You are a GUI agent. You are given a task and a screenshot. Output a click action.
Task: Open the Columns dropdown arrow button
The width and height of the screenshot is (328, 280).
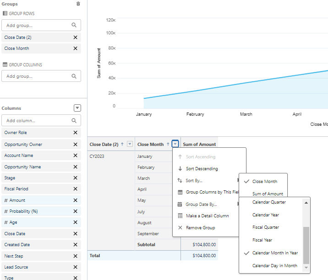pyautogui.click(x=77, y=108)
